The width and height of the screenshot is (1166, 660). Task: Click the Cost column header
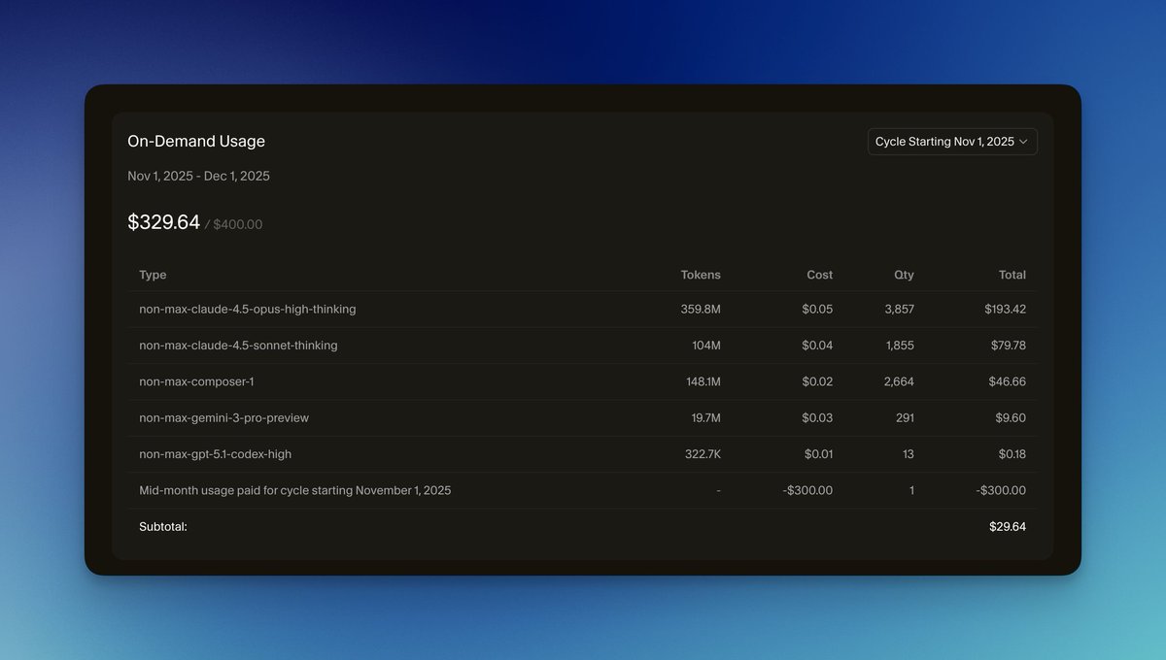[x=819, y=275]
